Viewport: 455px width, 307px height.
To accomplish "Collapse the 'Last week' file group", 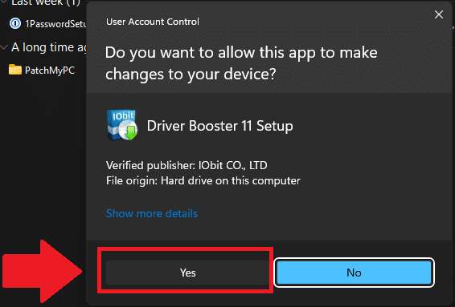I will [4, 2].
